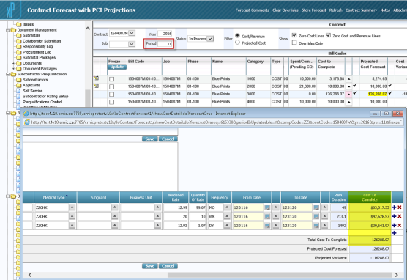Click the popup horizontal scrollbar
407x280 pixels.
[x=280, y=275]
